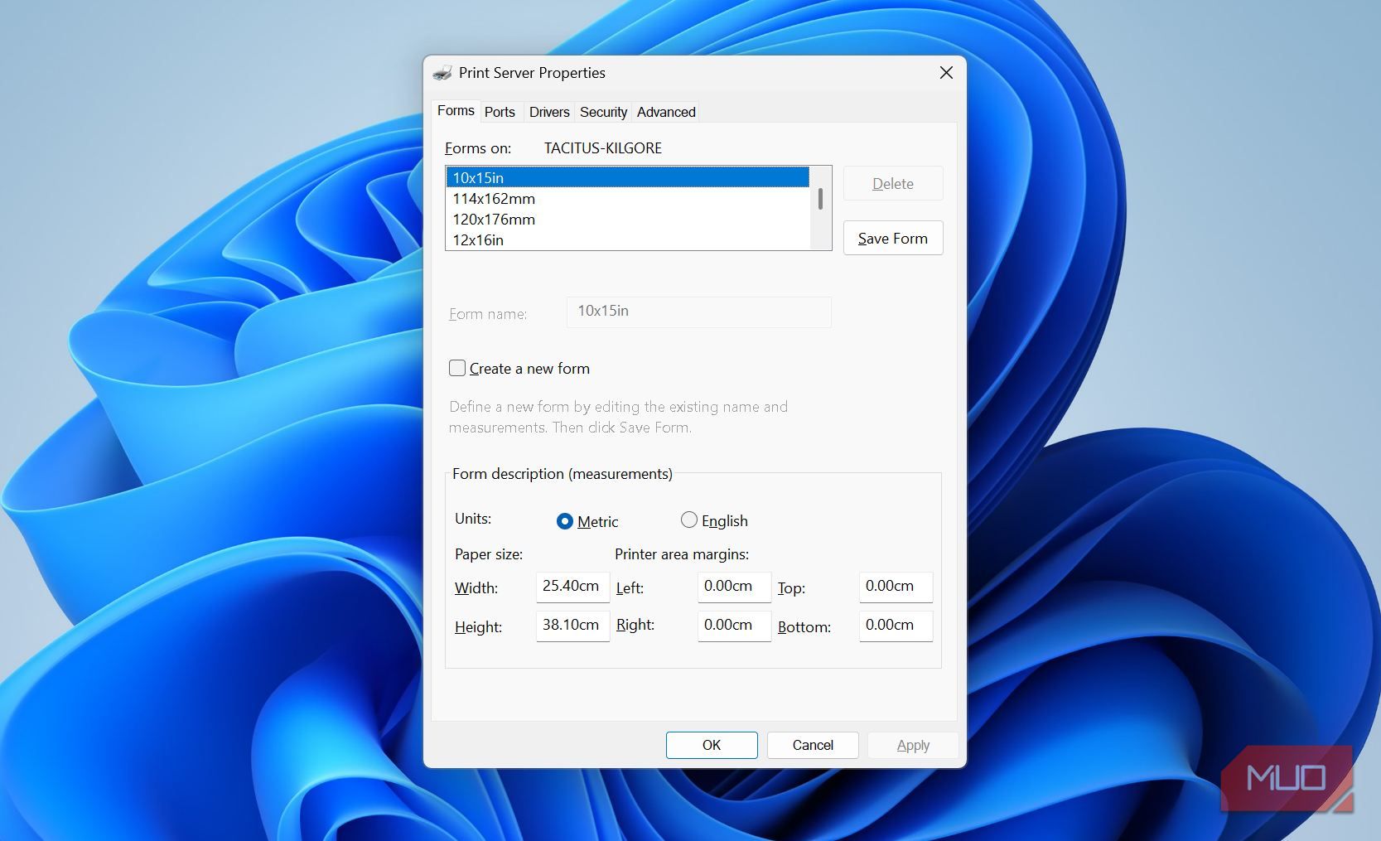Viewport: 1381px width, 841px height.
Task: Click the Form name text field
Action: pyautogui.click(x=698, y=312)
